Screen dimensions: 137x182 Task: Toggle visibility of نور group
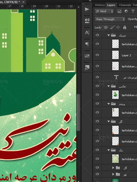tap(97, 174)
